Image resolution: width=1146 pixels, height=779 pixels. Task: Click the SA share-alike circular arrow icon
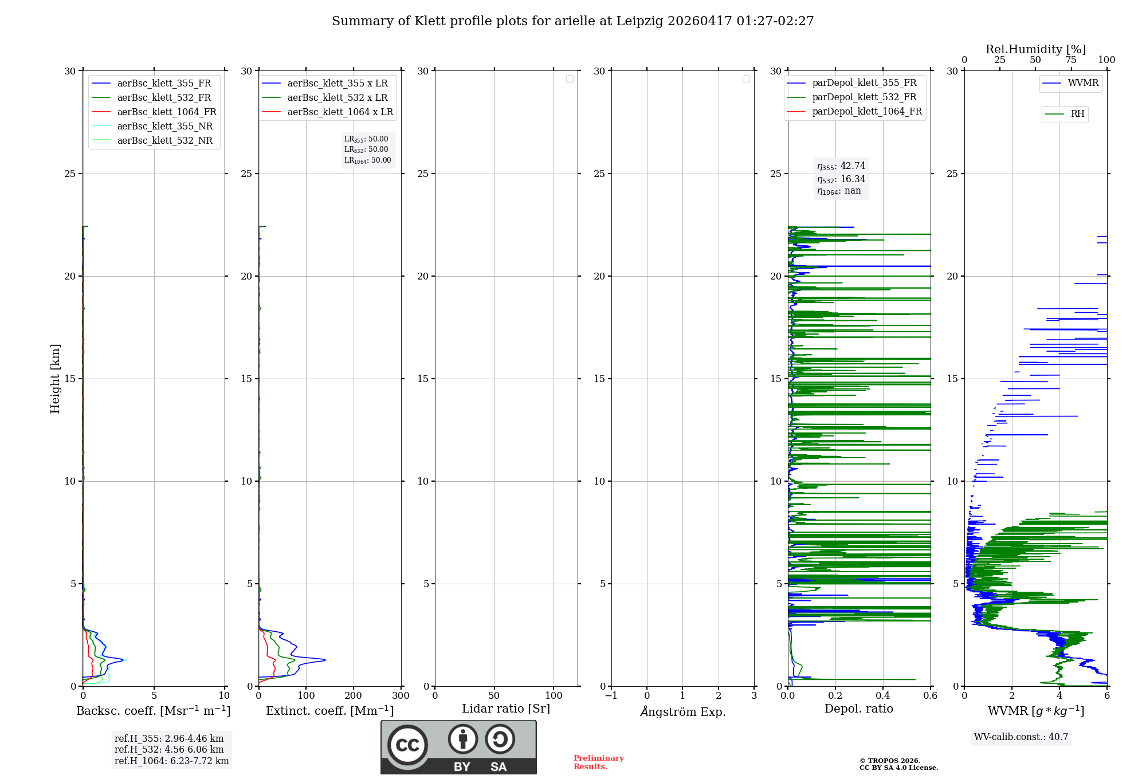[x=500, y=739]
